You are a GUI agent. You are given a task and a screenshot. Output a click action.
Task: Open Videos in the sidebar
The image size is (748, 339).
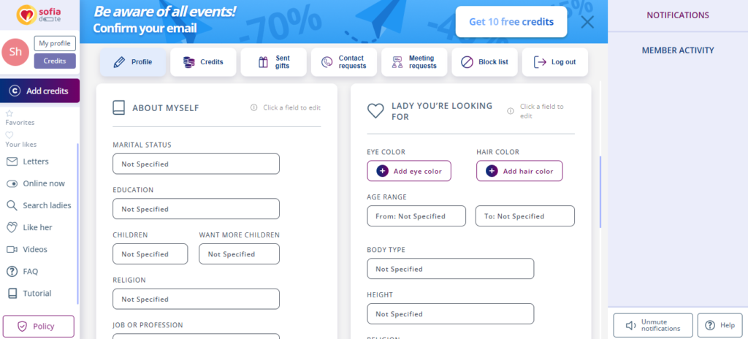[34, 249]
